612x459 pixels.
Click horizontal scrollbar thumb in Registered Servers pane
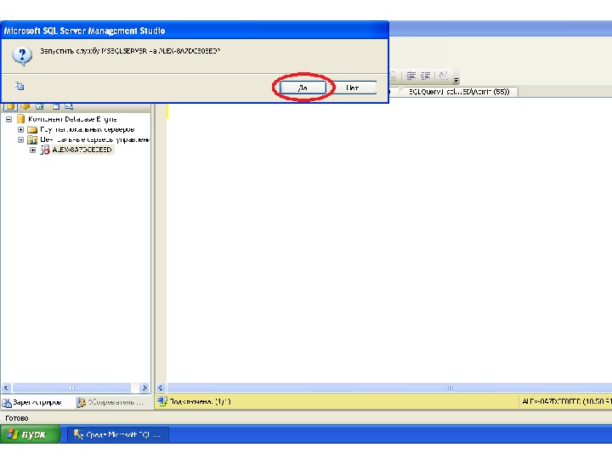tap(71, 388)
